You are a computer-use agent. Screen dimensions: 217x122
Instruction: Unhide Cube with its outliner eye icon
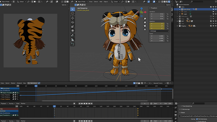tap(215, 12)
